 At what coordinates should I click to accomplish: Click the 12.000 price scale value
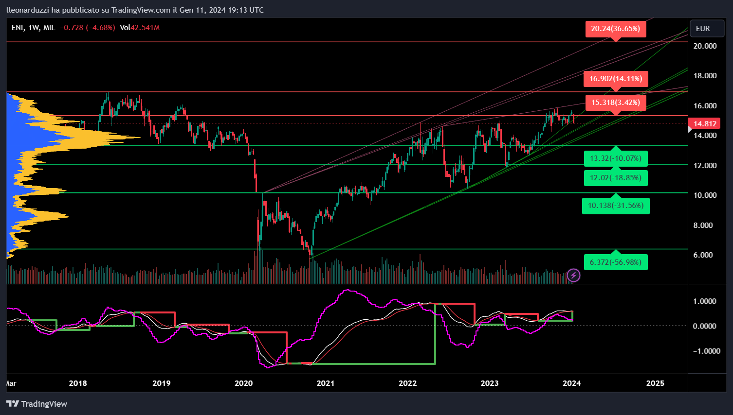click(705, 165)
